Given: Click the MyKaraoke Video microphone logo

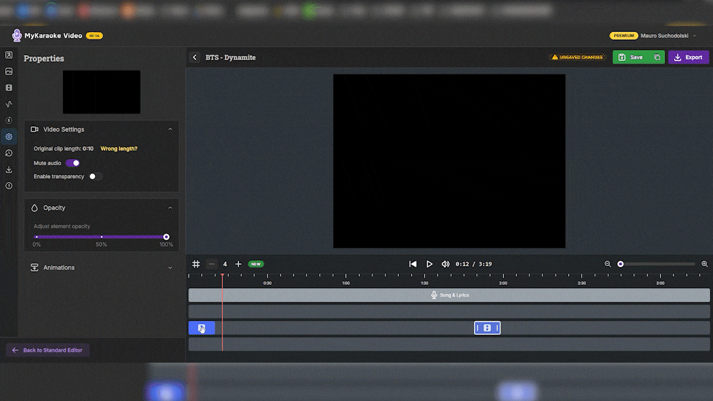Looking at the screenshot, I should point(17,36).
